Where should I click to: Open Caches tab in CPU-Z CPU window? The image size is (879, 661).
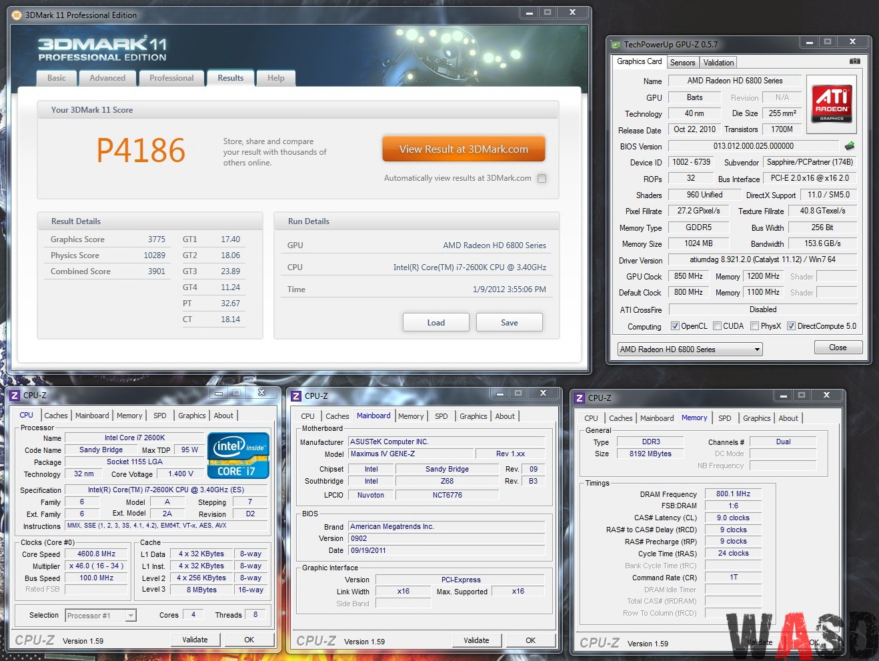(x=56, y=416)
